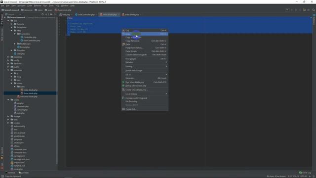The width and height of the screenshot is (316, 178).
Task: Open index.blade.php in project tree
Action: (29, 90)
